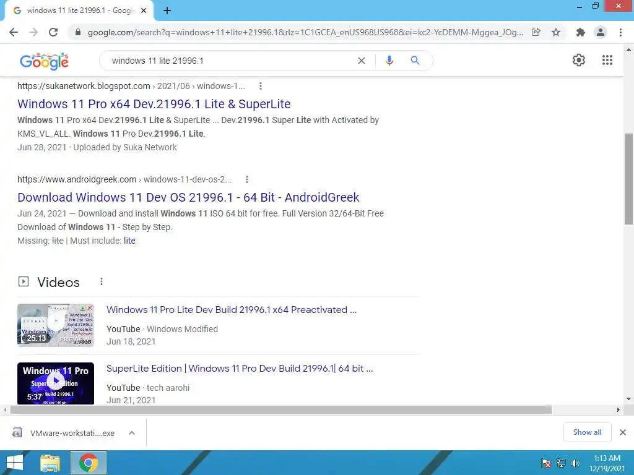Reload the current page
This screenshot has width=634, height=475.
point(53,32)
